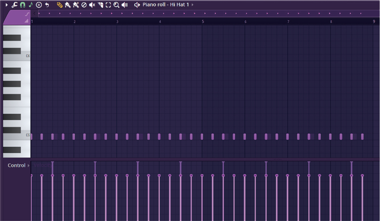Image resolution: width=380 pixels, height=221 pixels.
Task: Click the Piano roll - Hi Hat 1 title
Action: [166, 5]
